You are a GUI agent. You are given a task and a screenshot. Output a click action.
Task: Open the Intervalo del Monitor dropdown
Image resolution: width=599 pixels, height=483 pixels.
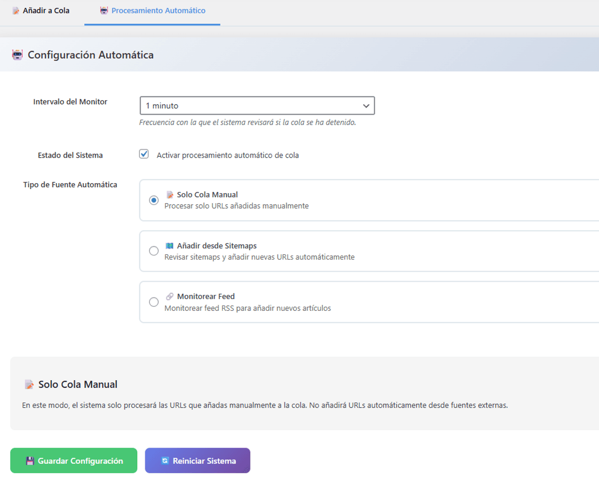click(257, 106)
